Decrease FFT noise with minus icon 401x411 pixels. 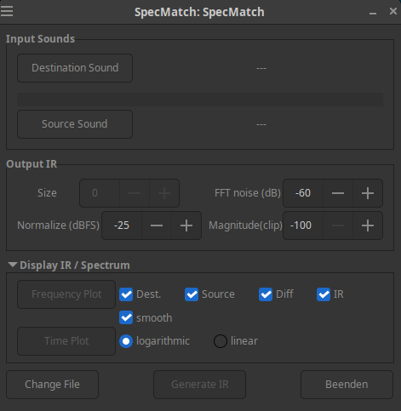[x=338, y=193]
